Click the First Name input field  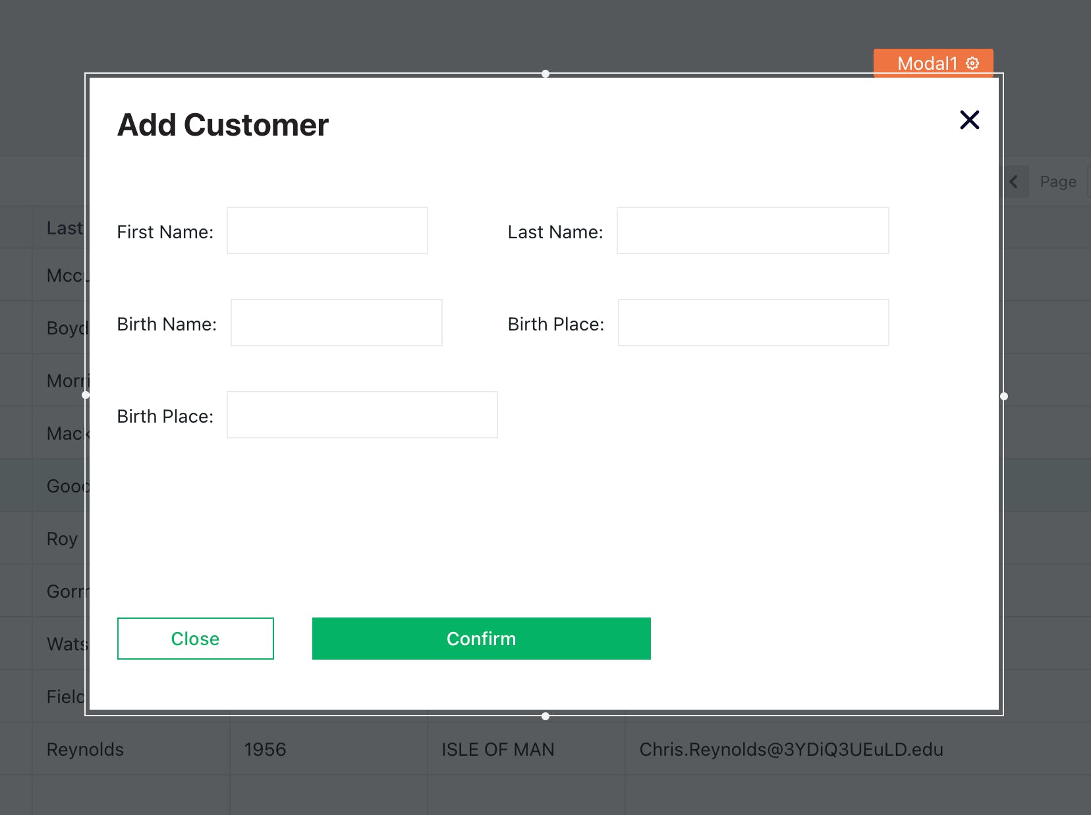click(327, 230)
